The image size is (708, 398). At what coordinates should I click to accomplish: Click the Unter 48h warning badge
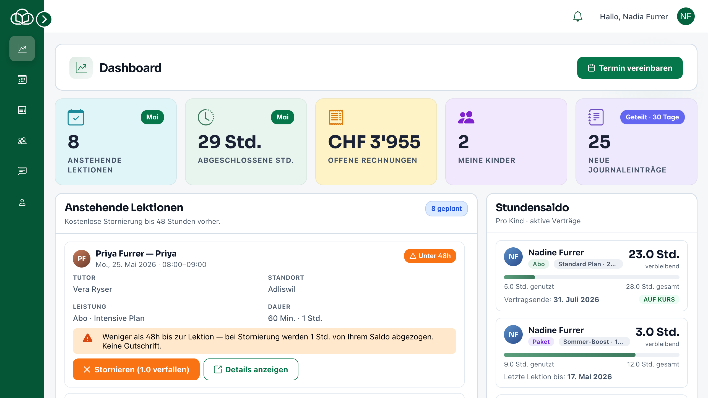[x=430, y=256]
